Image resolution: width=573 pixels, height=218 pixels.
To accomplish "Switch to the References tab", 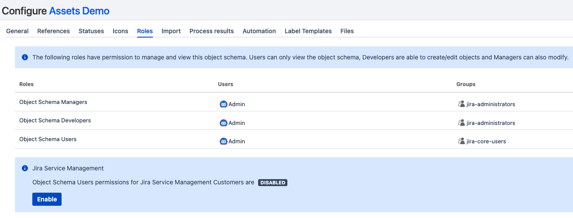I will tap(54, 31).
